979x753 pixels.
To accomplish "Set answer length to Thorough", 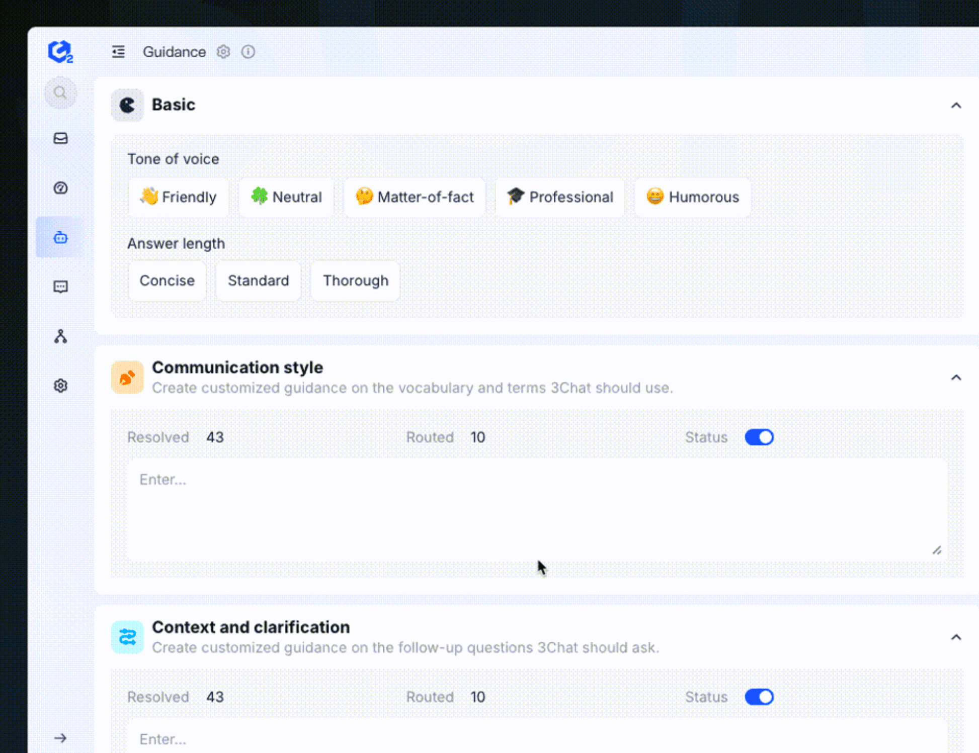I will coord(355,280).
